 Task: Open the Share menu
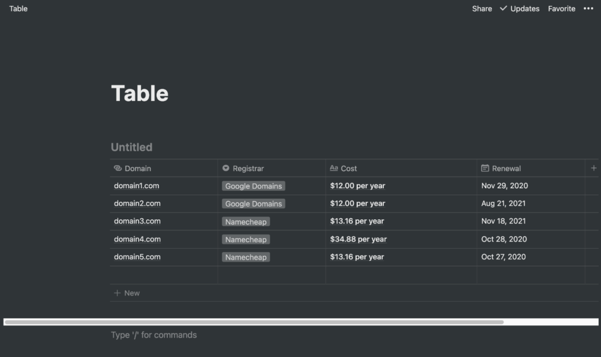[x=482, y=9]
